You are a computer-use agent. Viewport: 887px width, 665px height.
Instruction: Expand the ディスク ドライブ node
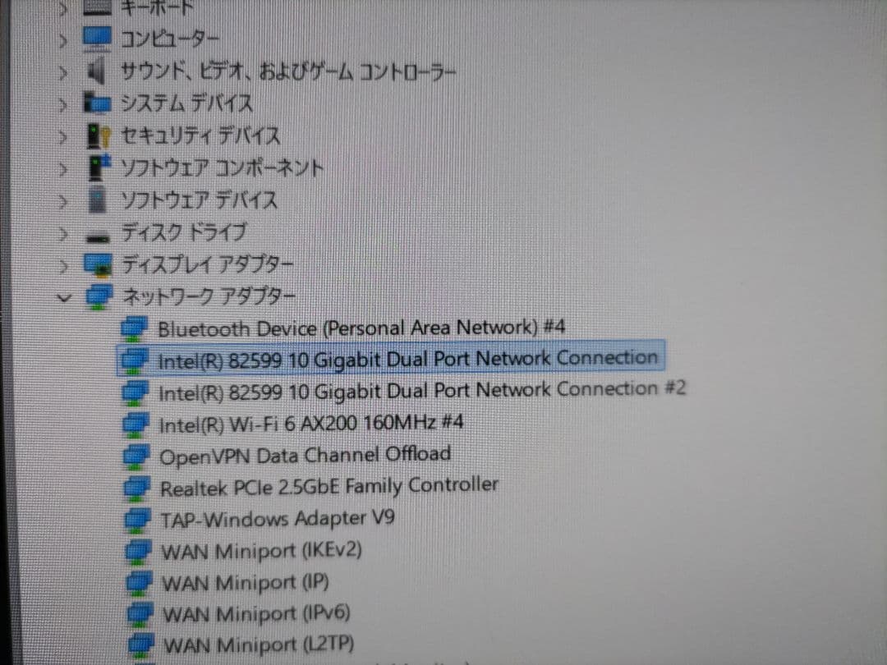pyautogui.click(x=63, y=234)
